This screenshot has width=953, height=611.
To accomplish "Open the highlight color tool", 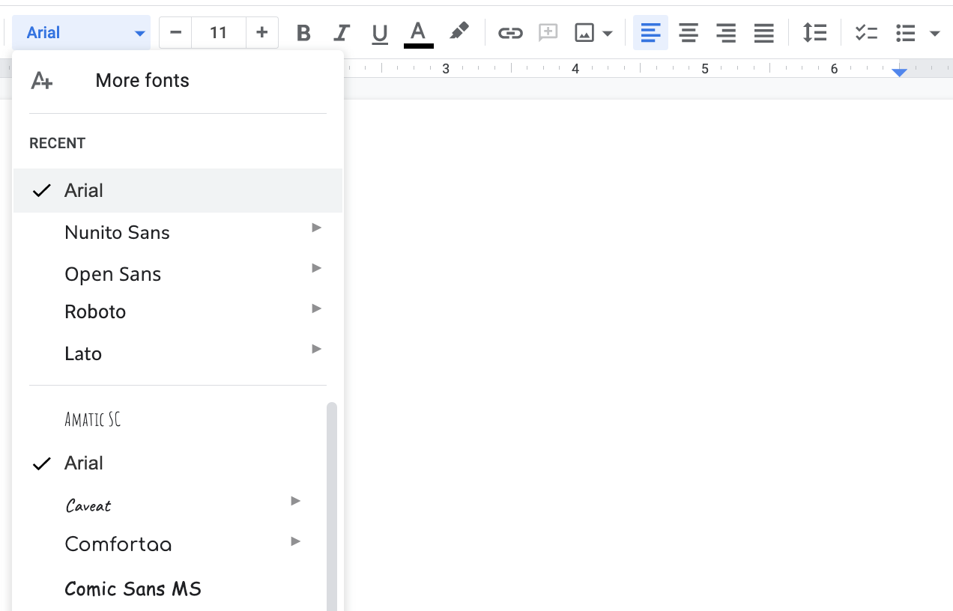I will 459,32.
